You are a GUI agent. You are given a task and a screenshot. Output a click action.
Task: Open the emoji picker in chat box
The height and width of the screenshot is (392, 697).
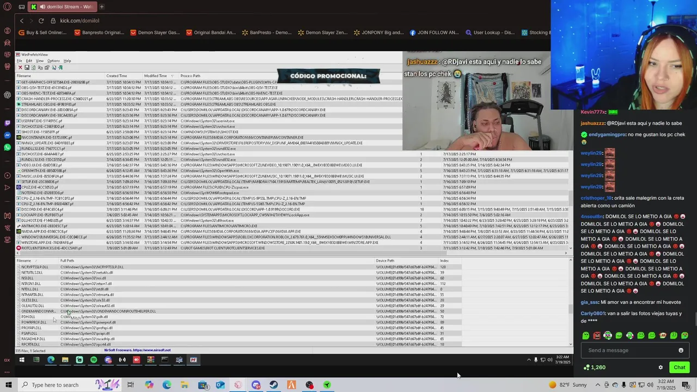click(x=681, y=350)
